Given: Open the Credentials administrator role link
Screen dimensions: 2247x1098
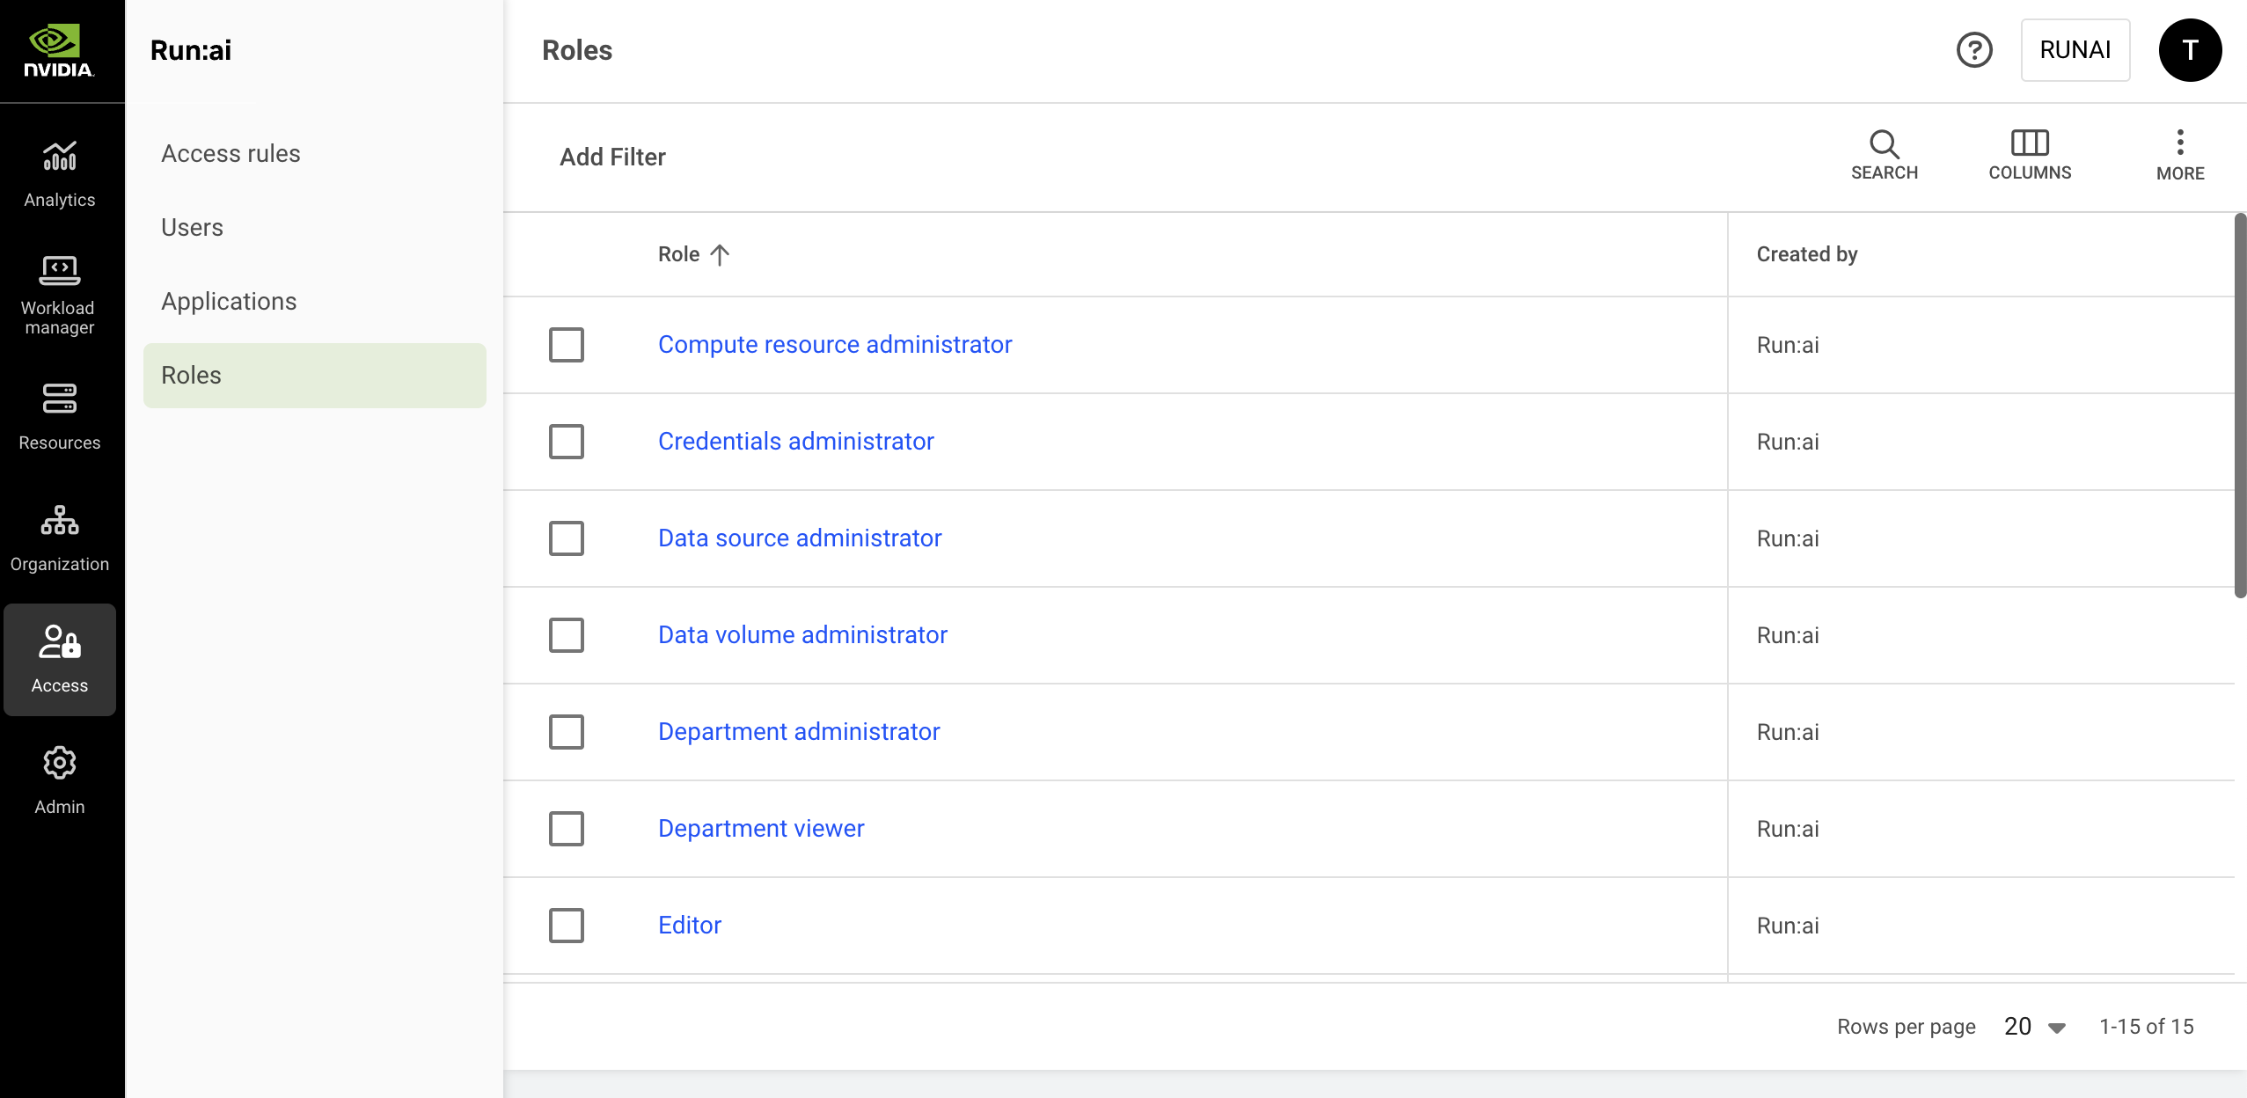Looking at the screenshot, I should tap(795, 441).
